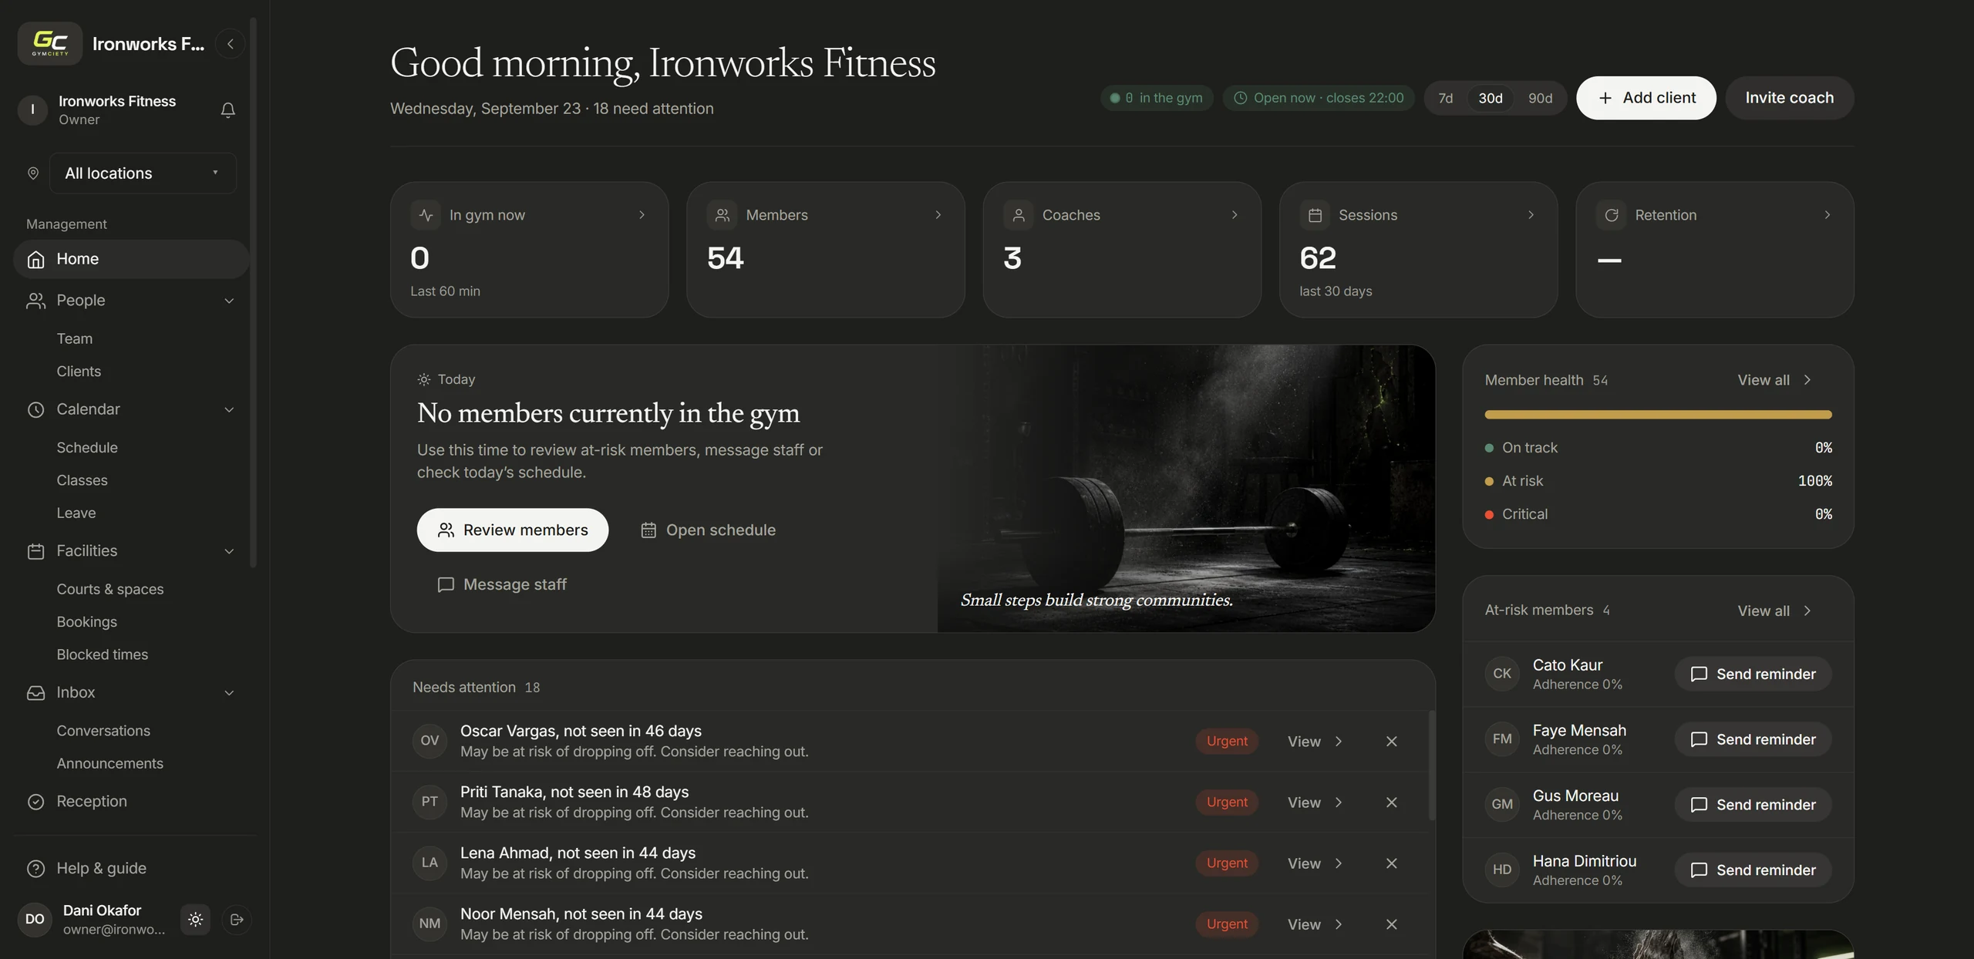Select the 90d time range
This screenshot has width=1974, height=959.
tap(1540, 98)
